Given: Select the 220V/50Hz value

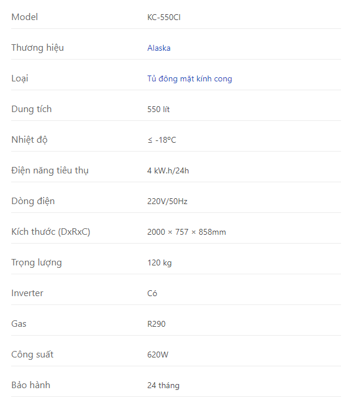Looking at the screenshot, I should pyautogui.click(x=167, y=201).
